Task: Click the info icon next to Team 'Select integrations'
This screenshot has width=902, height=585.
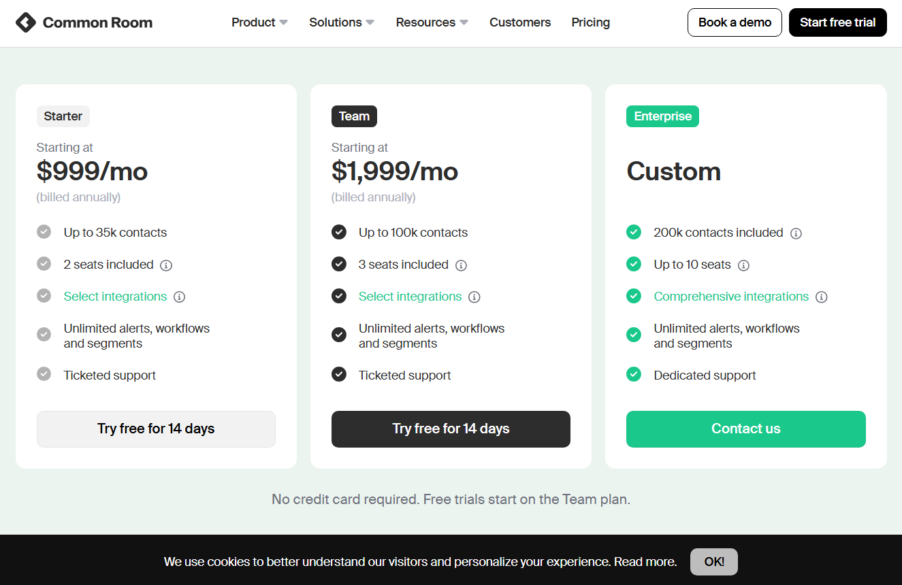Action: click(474, 297)
